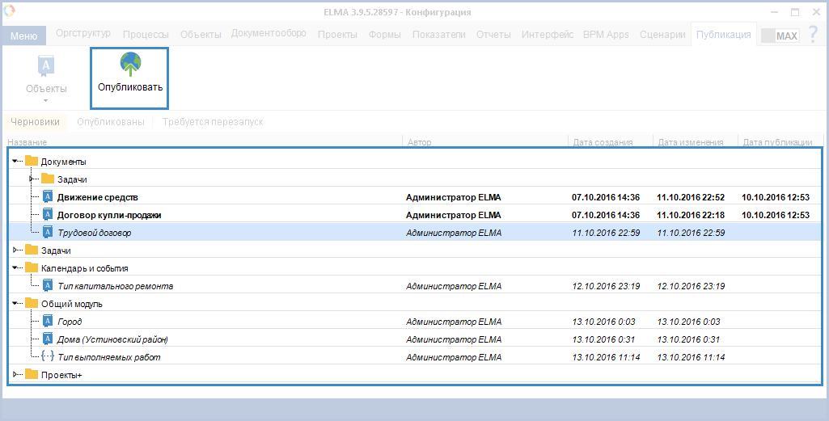Screen dimensions: 829x421
Task: Switch to the Отчеты tab
Action: click(493, 35)
